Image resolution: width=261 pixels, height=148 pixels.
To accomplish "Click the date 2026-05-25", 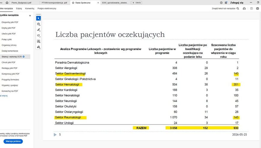I will tap(239, 135).
